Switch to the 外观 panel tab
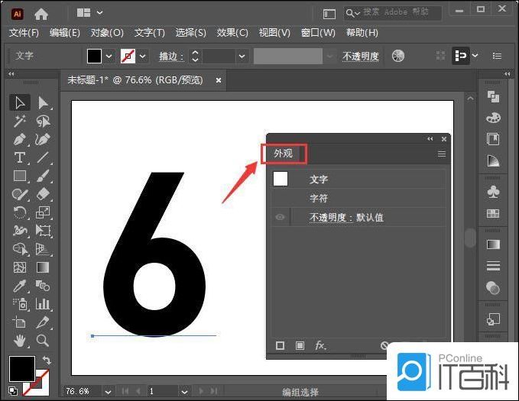The height and width of the screenshot is (401, 519). click(x=284, y=154)
